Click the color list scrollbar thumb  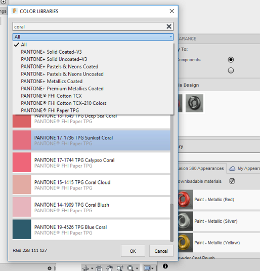click(x=172, y=222)
